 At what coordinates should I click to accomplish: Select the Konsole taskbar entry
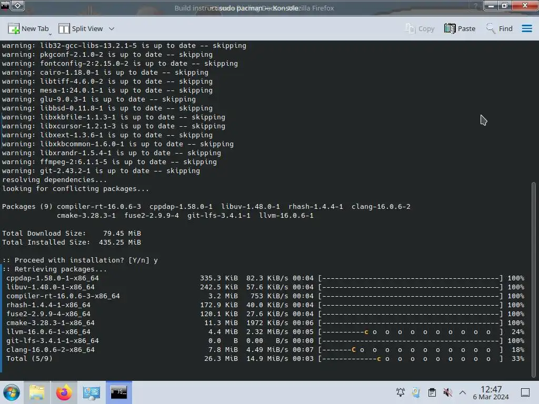118,392
